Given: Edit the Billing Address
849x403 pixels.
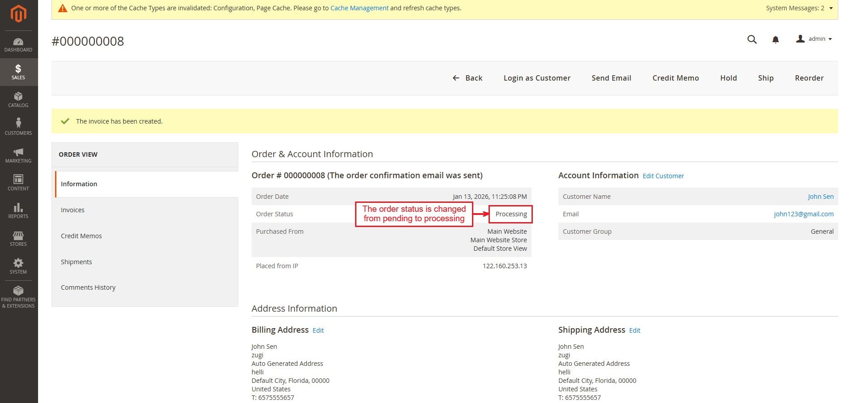Looking at the screenshot, I should point(318,330).
